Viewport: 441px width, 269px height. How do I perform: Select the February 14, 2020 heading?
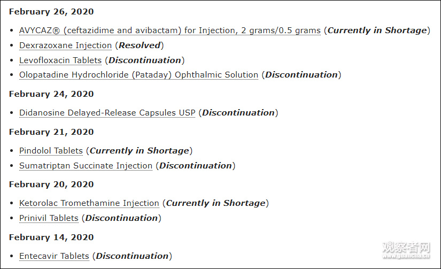[x=51, y=237]
